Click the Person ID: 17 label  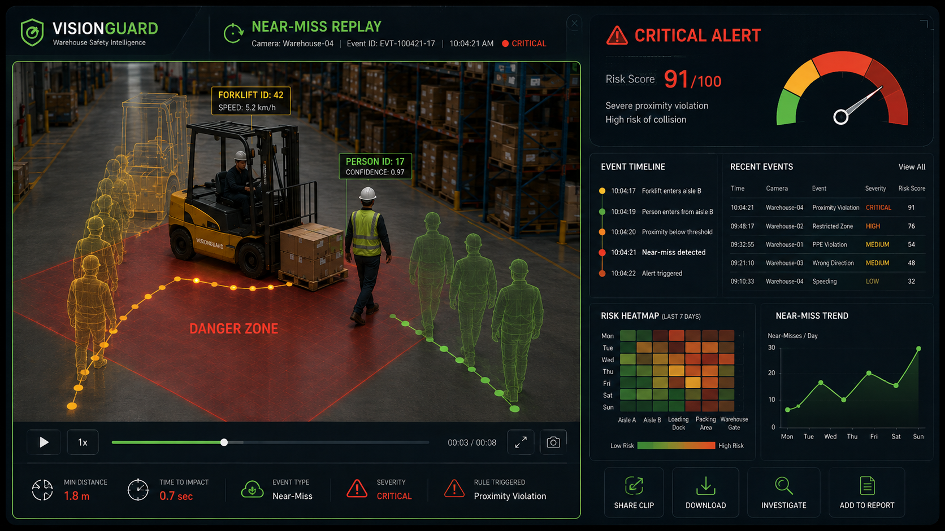(x=375, y=166)
